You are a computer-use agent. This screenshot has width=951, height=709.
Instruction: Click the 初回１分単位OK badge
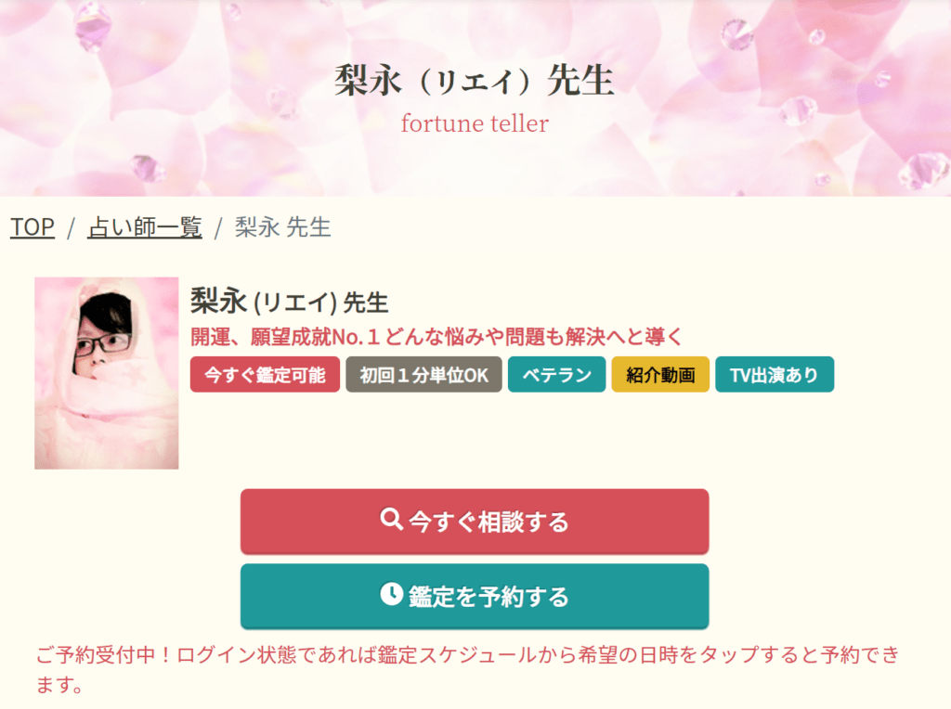[x=423, y=374]
